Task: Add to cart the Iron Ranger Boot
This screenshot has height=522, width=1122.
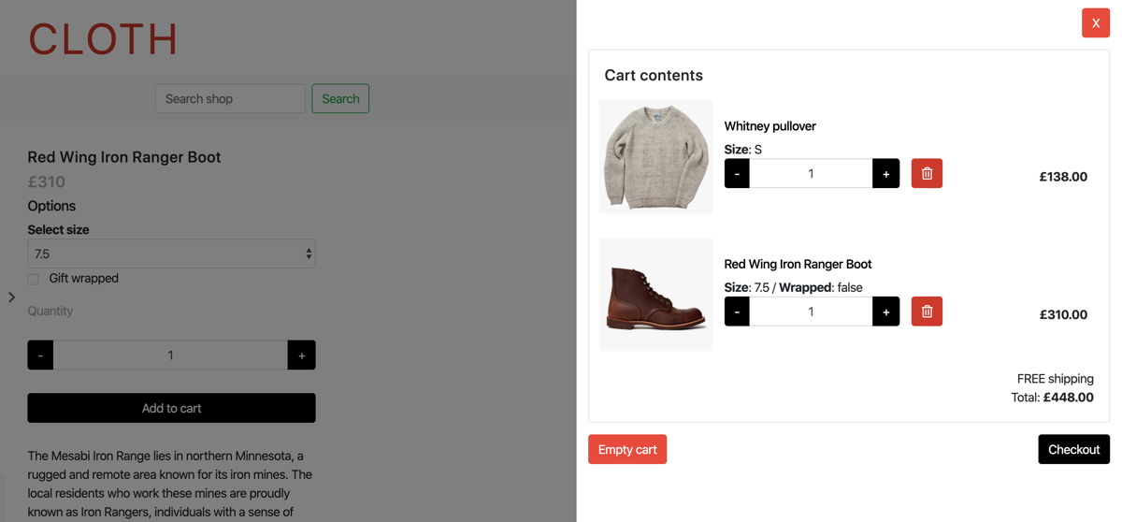Action: click(x=171, y=408)
